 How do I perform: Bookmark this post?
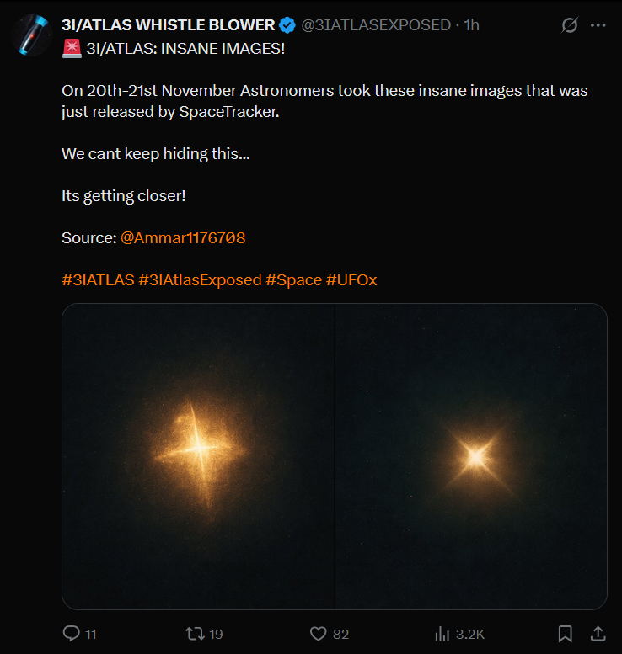566,634
